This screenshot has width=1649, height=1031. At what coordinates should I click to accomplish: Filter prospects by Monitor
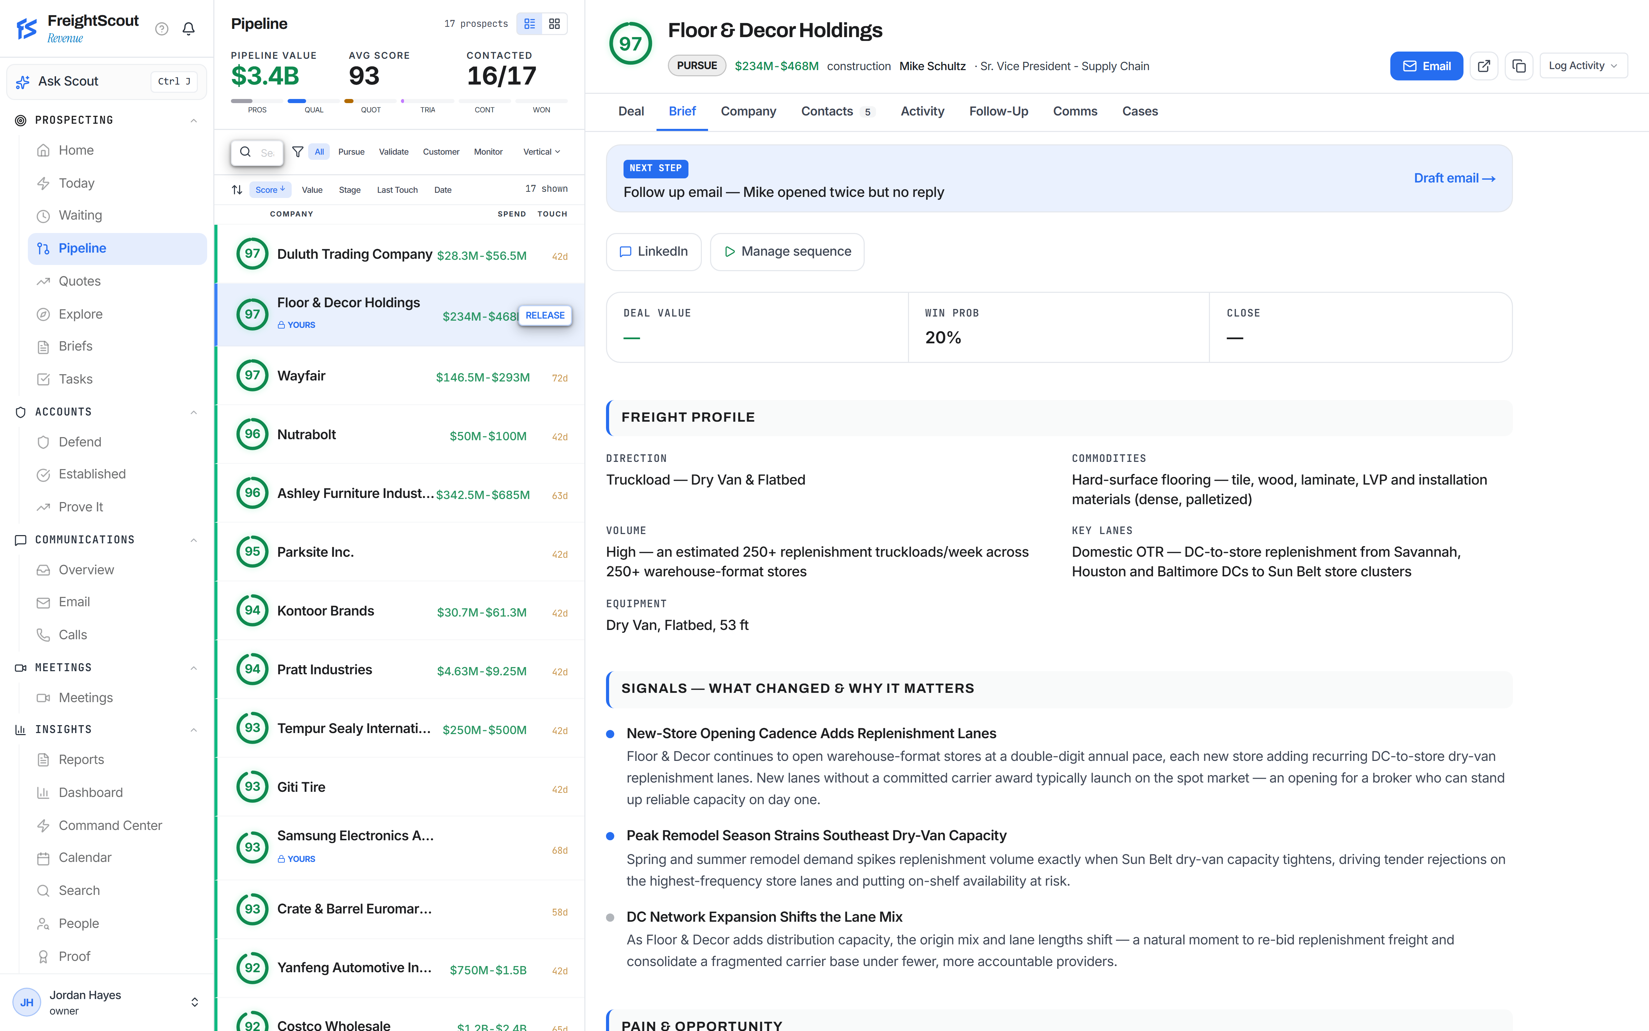[488, 152]
